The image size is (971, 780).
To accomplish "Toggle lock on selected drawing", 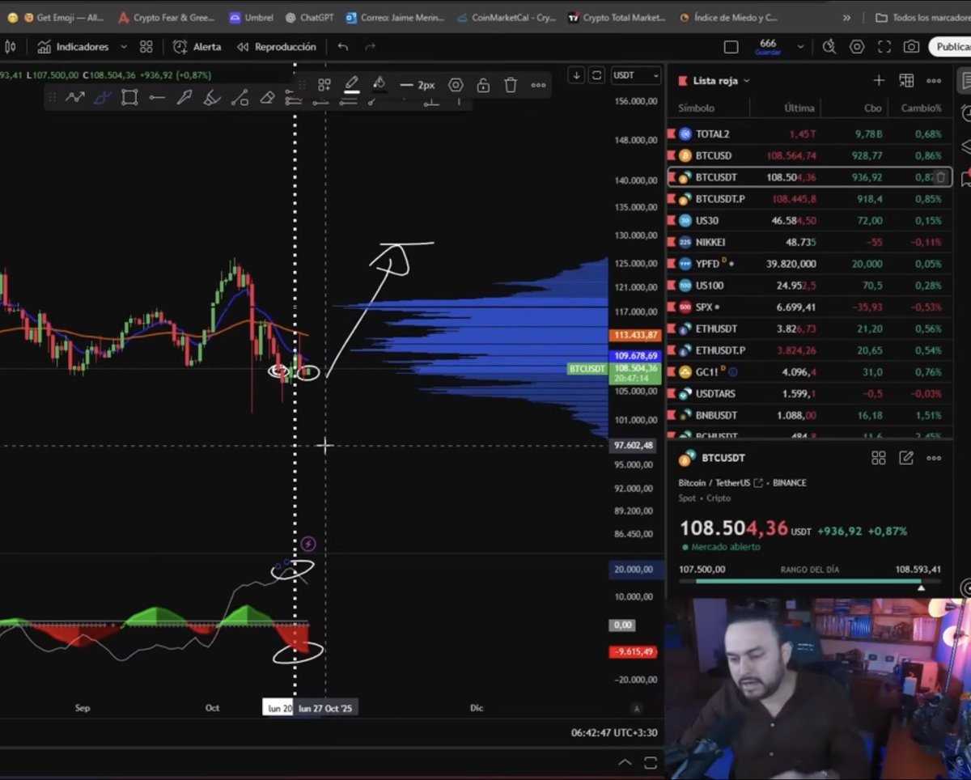I will pos(483,85).
